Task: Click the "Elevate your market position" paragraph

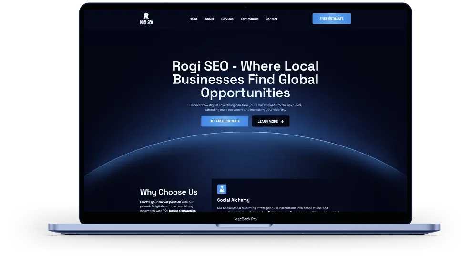Action: click(167, 206)
